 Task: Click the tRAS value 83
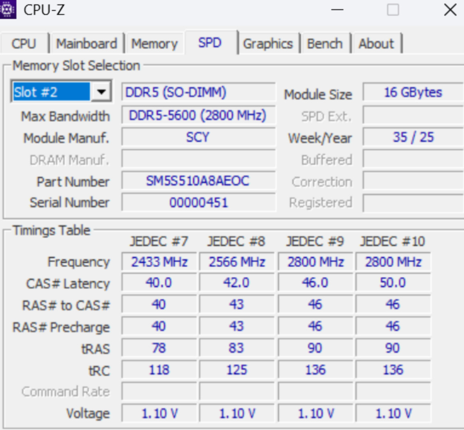pyautogui.click(x=237, y=348)
